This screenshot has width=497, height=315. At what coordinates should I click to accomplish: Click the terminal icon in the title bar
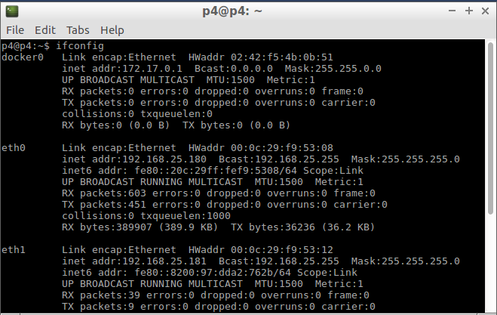point(12,11)
